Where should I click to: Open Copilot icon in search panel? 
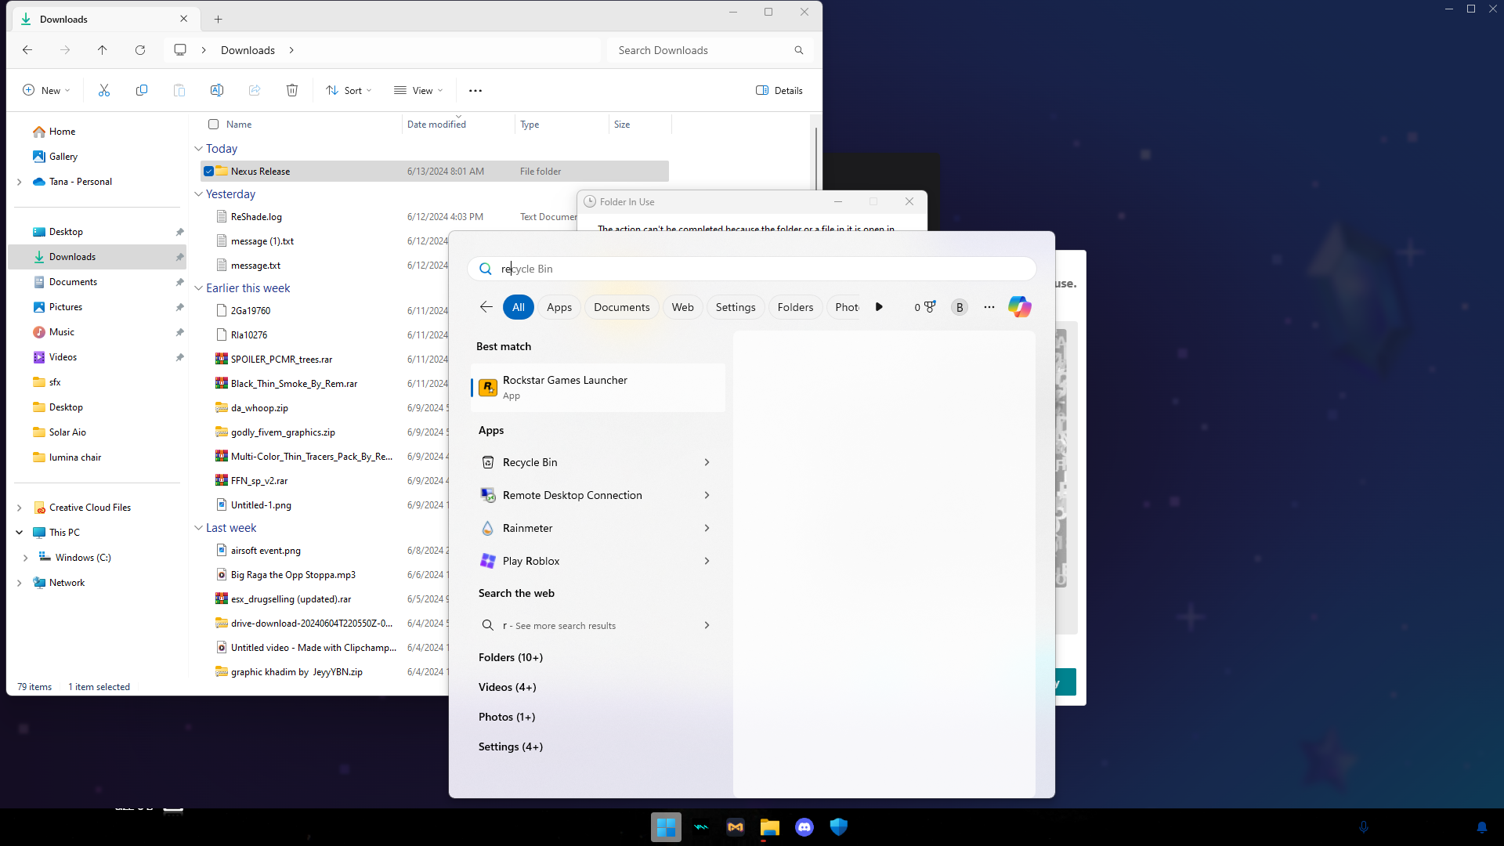click(x=1019, y=307)
